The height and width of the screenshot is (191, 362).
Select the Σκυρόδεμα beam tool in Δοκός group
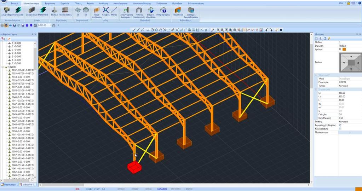click(x=31, y=12)
